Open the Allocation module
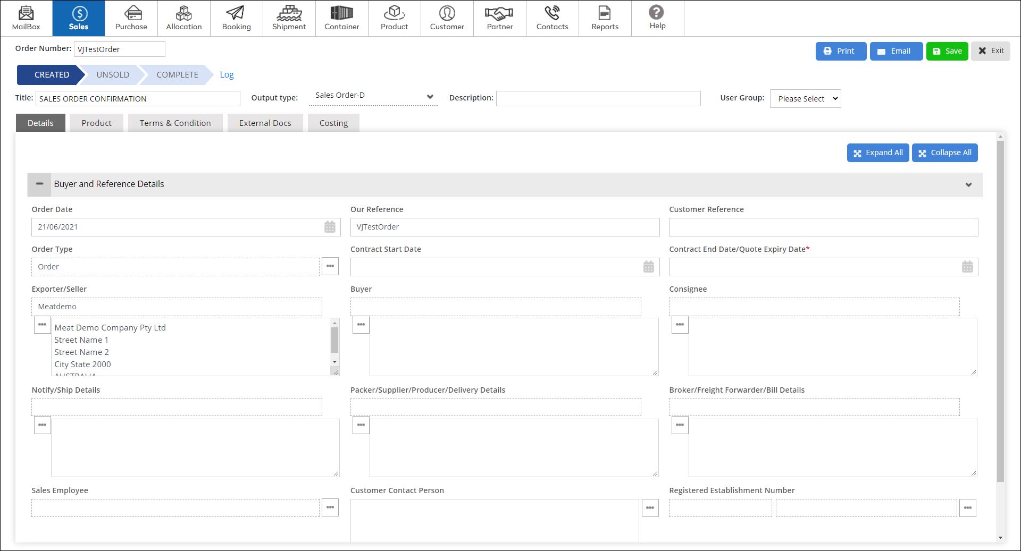 (184, 18)
